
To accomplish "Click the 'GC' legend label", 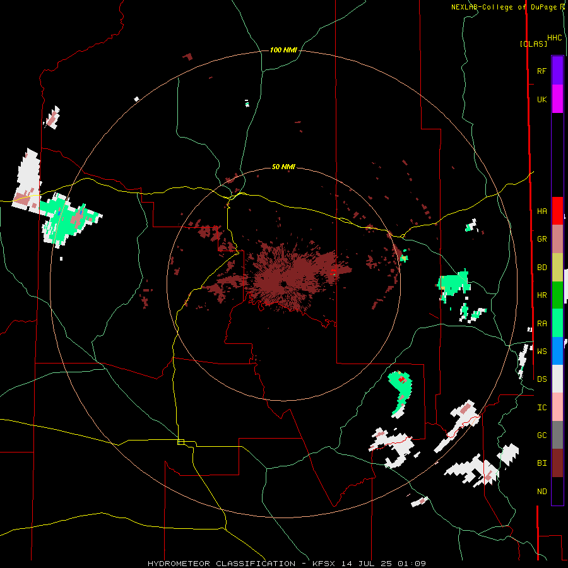I will pos(541,435).
